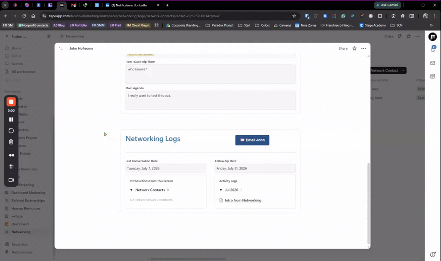Open the Colors bookmark folder
The image size is (441, 261).
[262, 25]
